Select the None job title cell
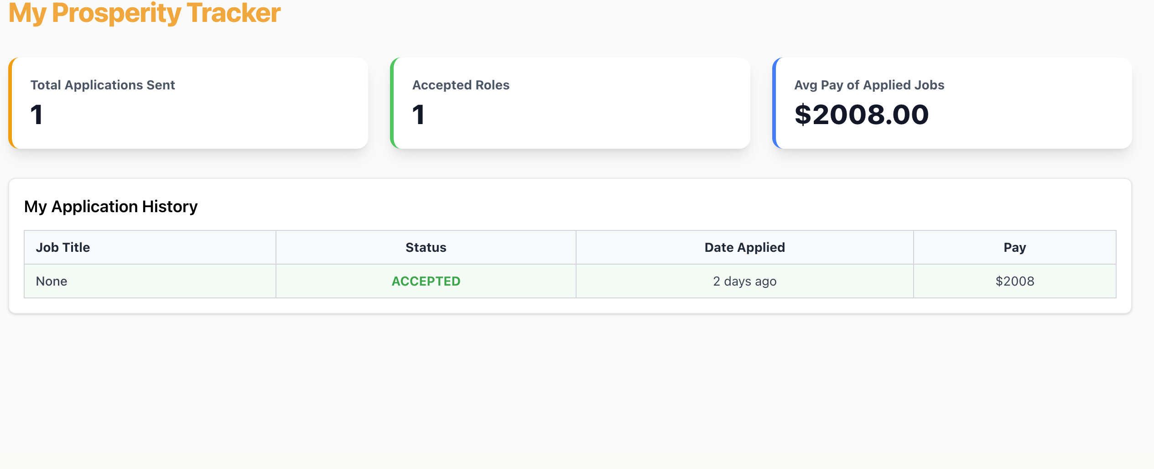This screenshot has height=469, width=1154. tap(52, 281)
